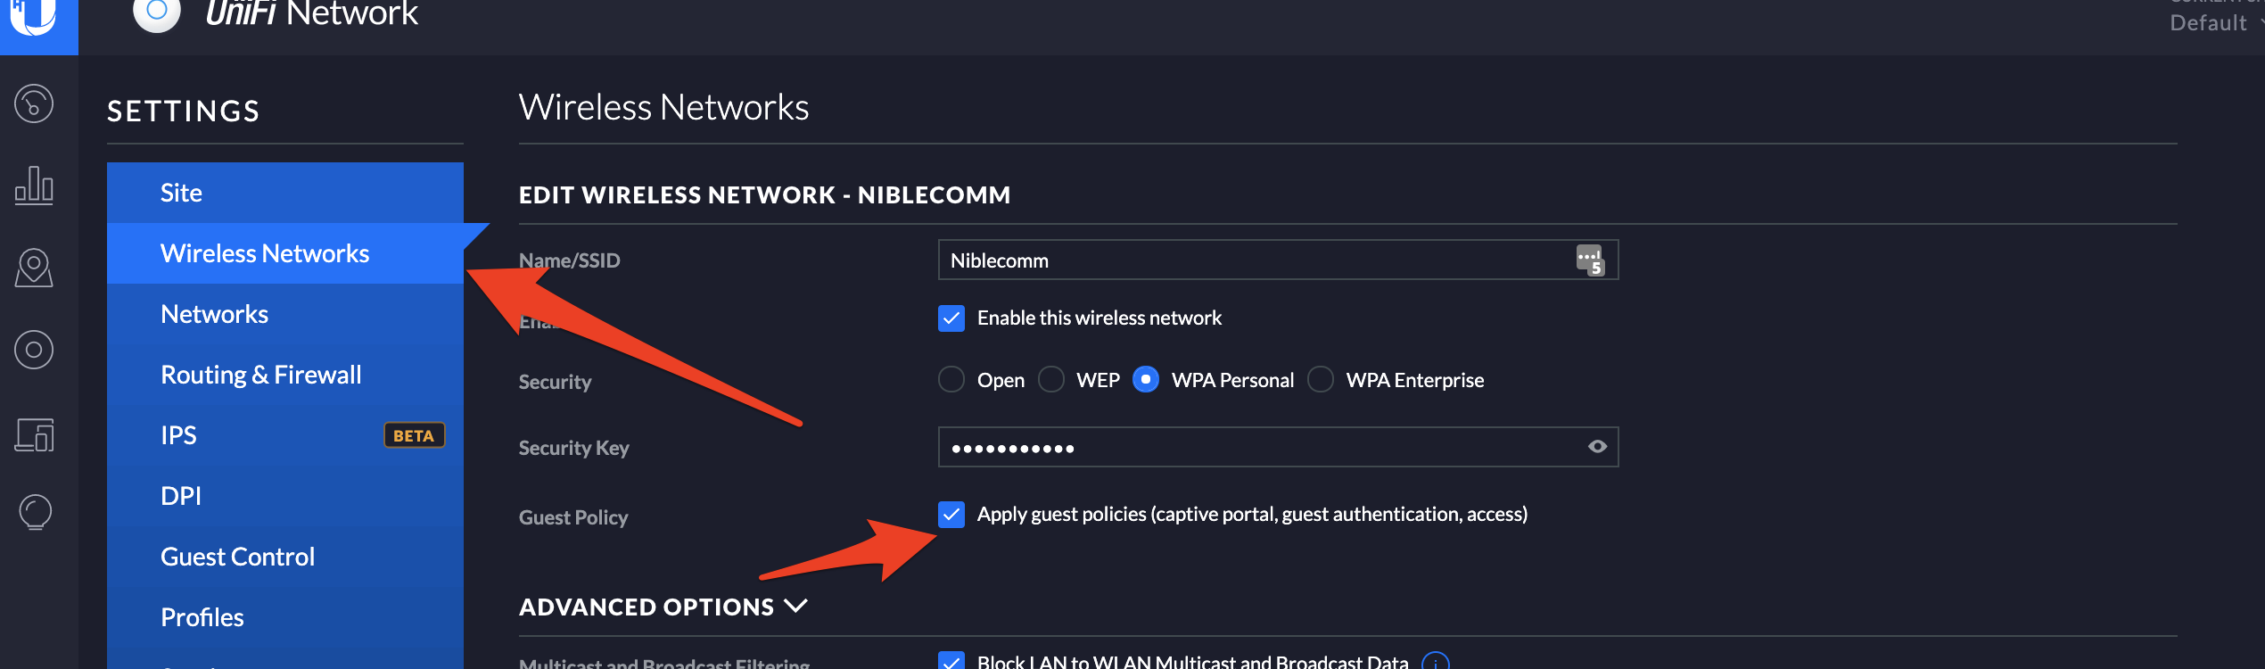2265x669 pixels.
Task: Select WEP security radio button
Action: click(1051, 379)
